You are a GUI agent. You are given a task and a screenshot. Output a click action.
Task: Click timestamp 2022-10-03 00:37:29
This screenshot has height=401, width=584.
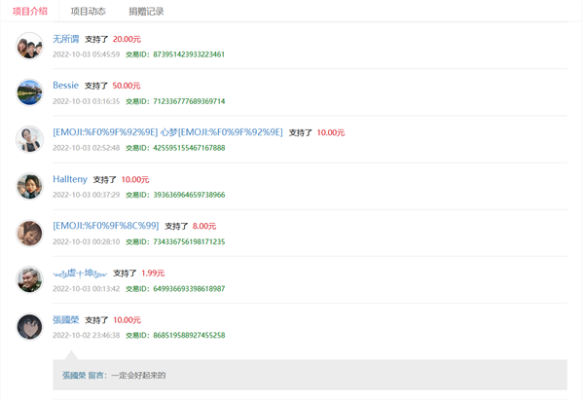pos(86,195)
